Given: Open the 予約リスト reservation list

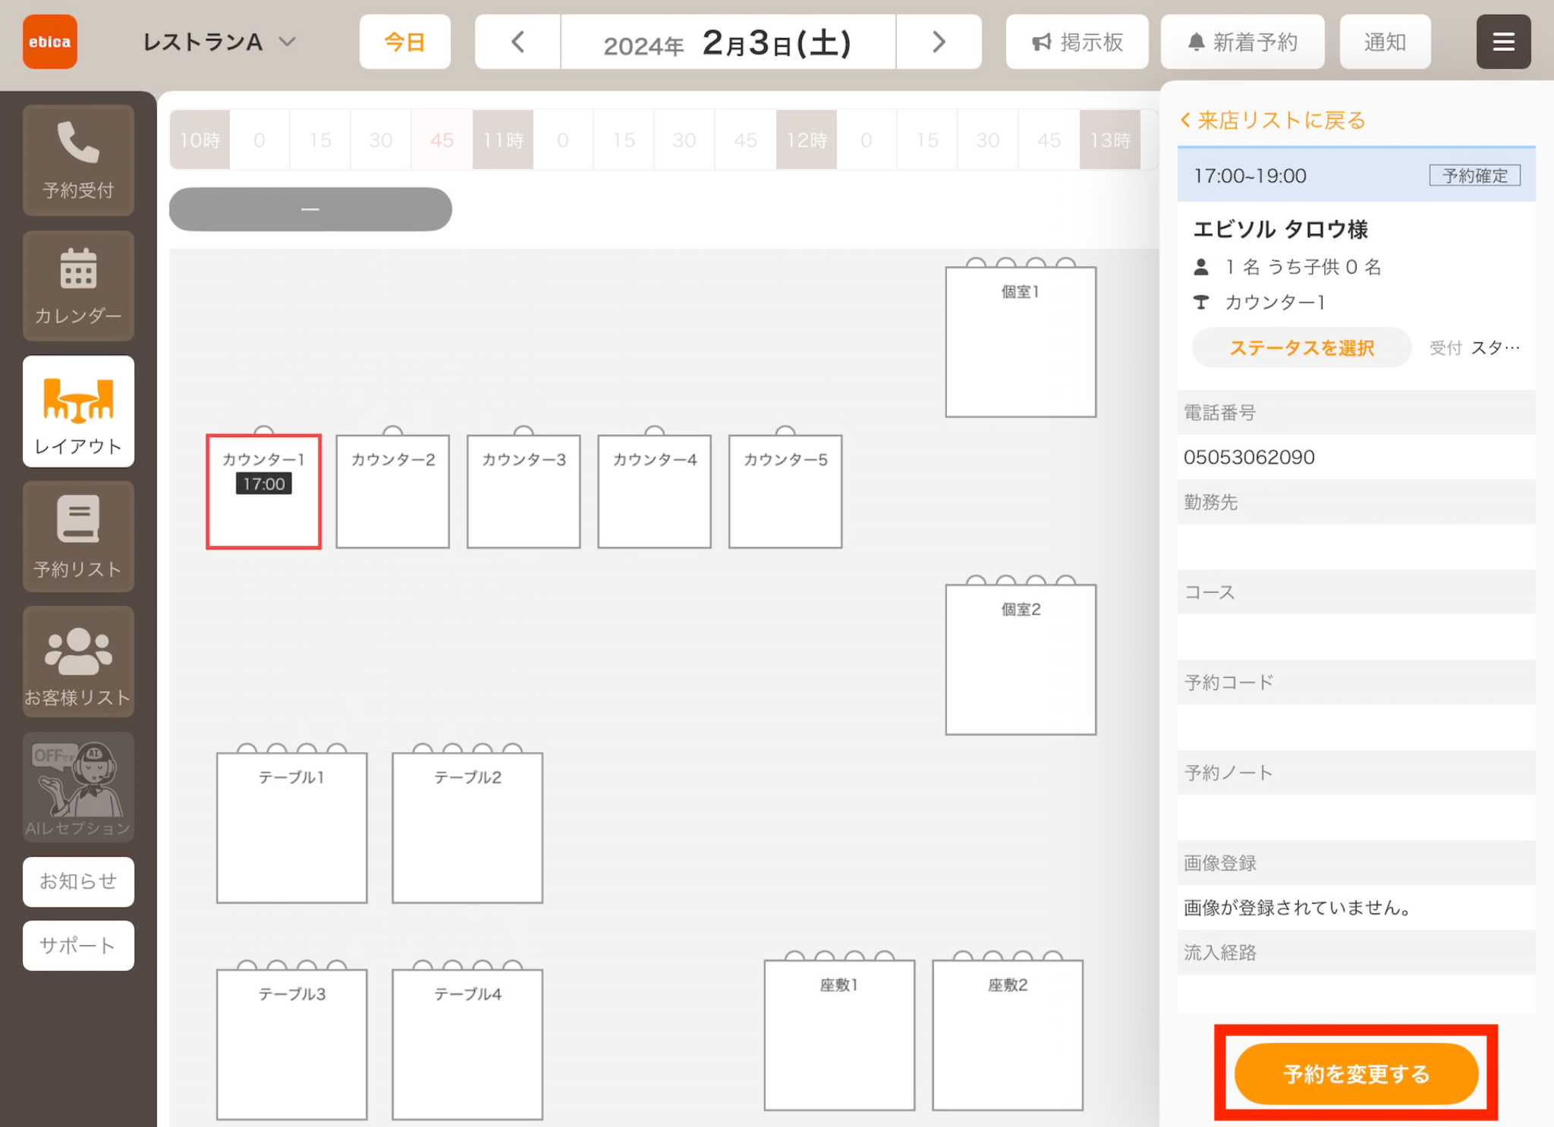Looking at the screenshot, I should [x=78, y=536].
